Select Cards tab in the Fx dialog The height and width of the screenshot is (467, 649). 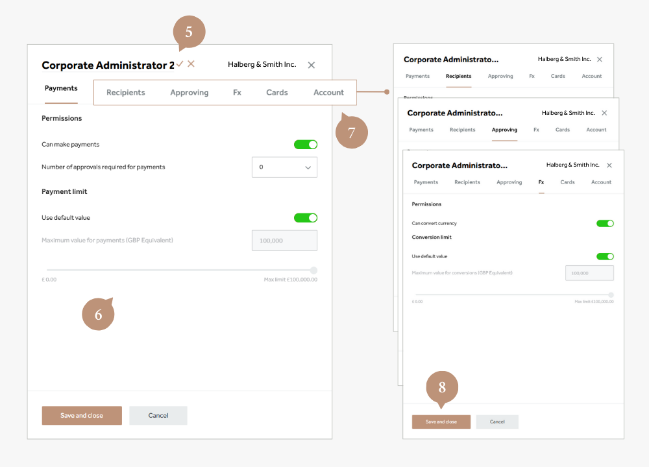567,182
